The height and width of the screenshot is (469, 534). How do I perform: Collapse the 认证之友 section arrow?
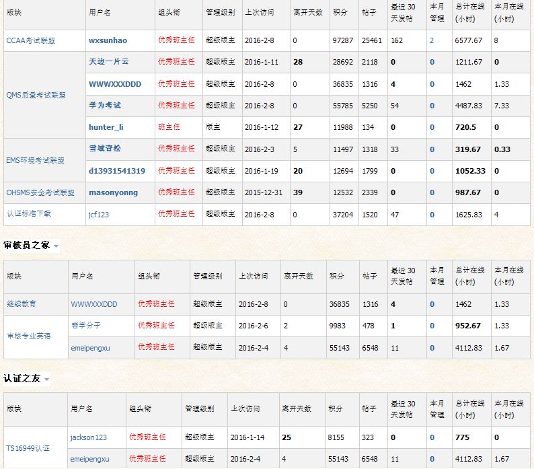click(46, 380)
